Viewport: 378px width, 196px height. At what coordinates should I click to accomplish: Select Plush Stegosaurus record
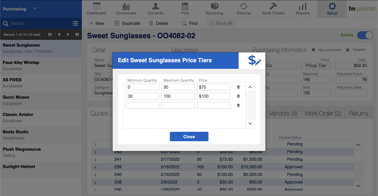(41, 153)
